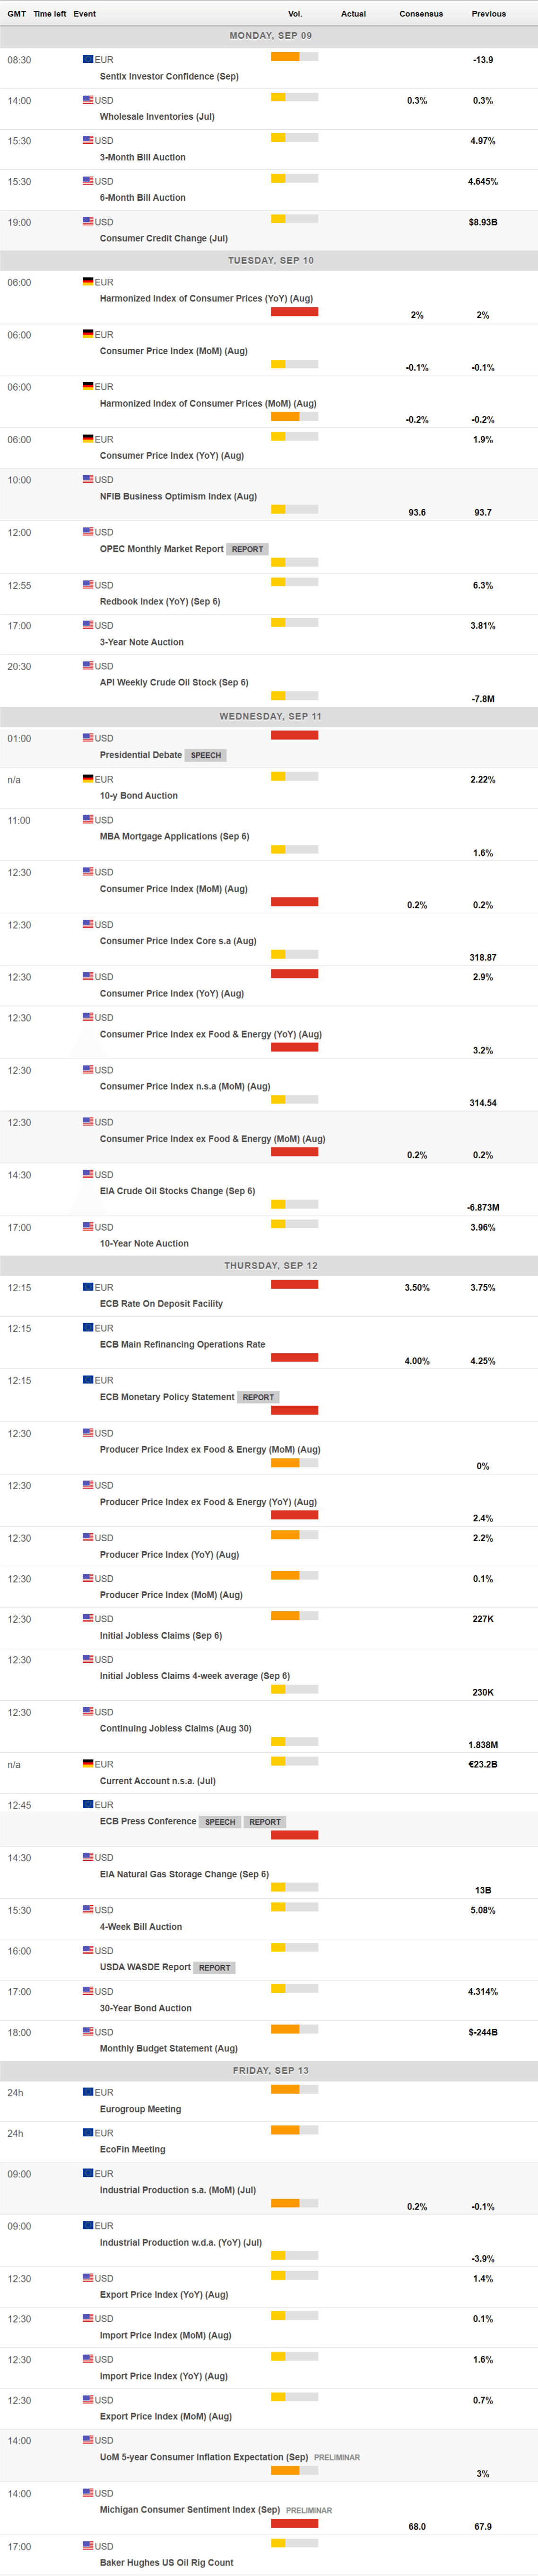Click the Previous column header
Viewport: 538px width, 2576px height.
[488, 14]
